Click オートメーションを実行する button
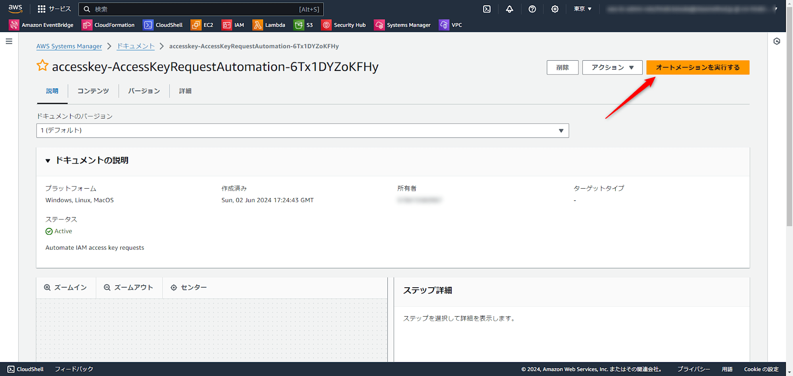 (698, 67)
